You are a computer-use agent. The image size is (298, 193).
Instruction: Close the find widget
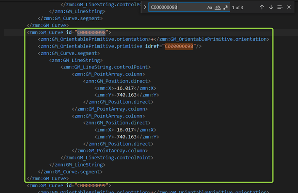pos(289,7)
